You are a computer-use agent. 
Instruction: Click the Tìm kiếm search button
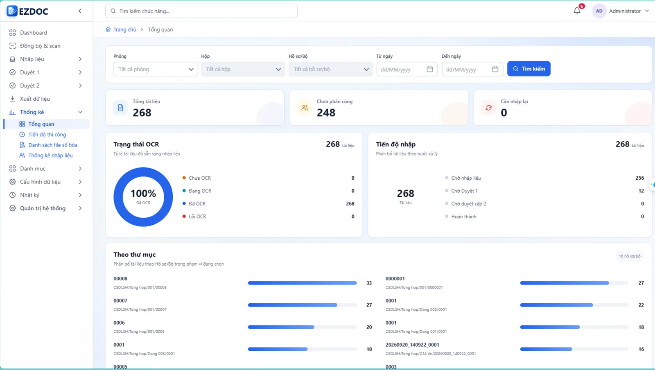click(529, 69)
